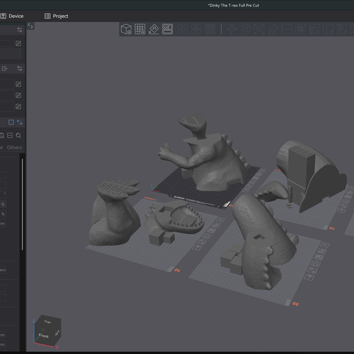
Task: Click the settings panel vertical scrollbar
Action: [x=22, y=204]
